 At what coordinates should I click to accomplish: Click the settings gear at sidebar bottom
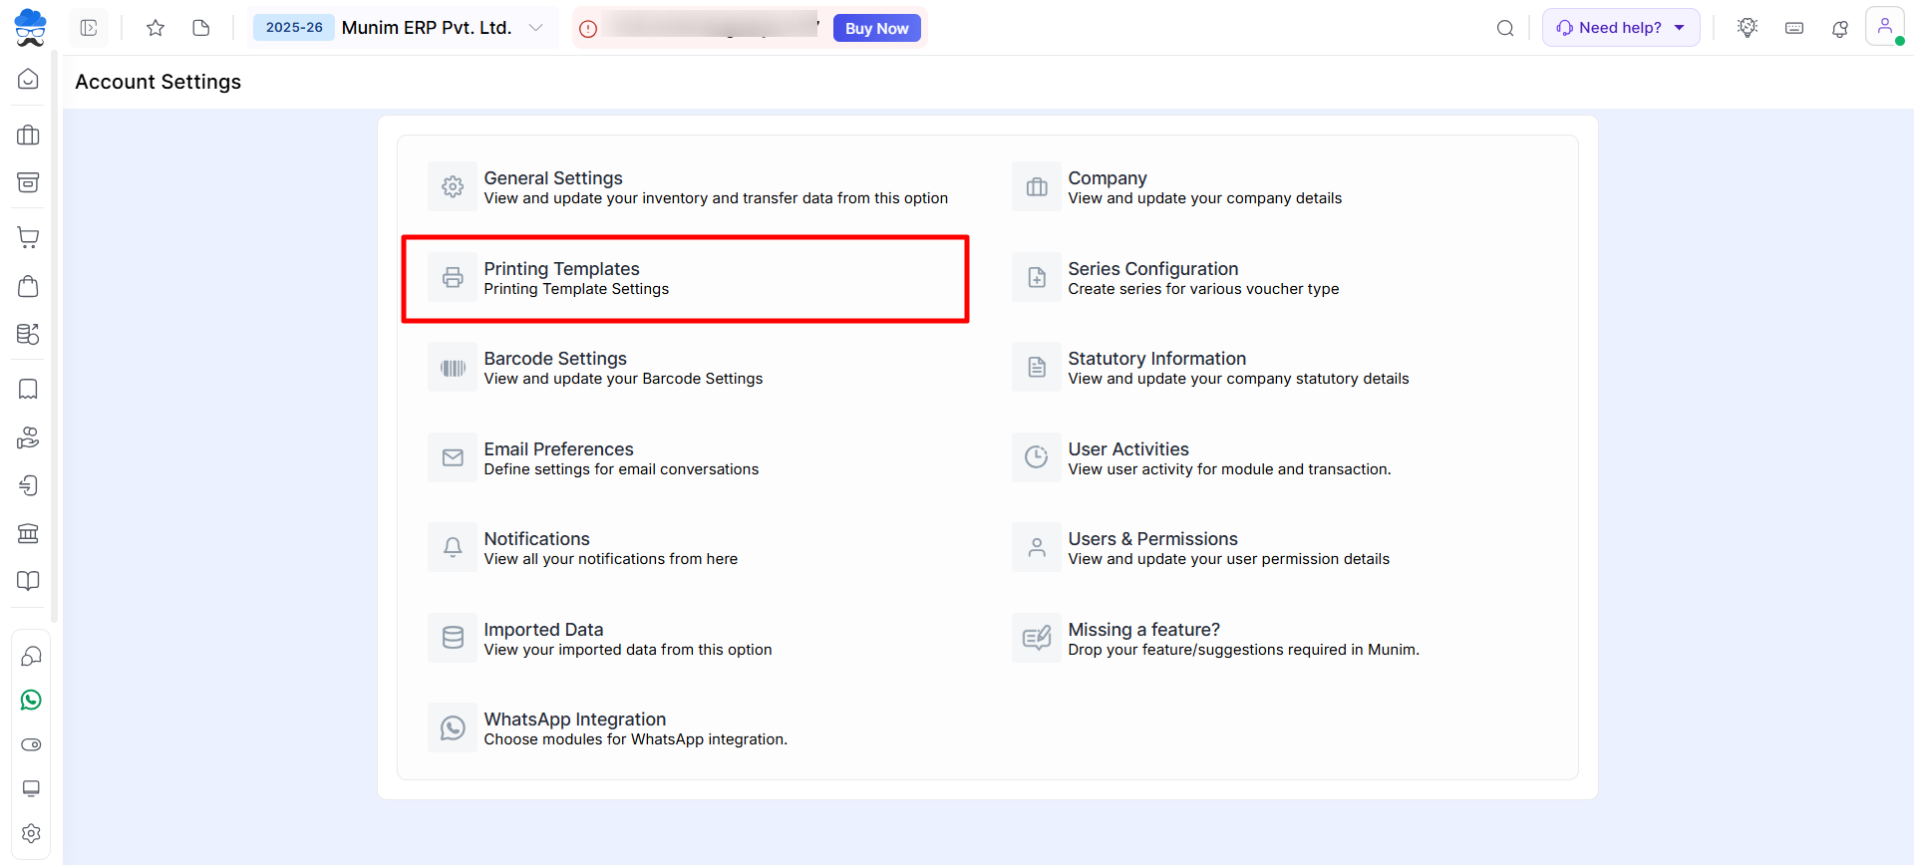tap(31, 833)
